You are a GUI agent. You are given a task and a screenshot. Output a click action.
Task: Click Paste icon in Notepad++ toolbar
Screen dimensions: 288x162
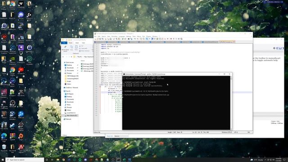tap(119, 39)
